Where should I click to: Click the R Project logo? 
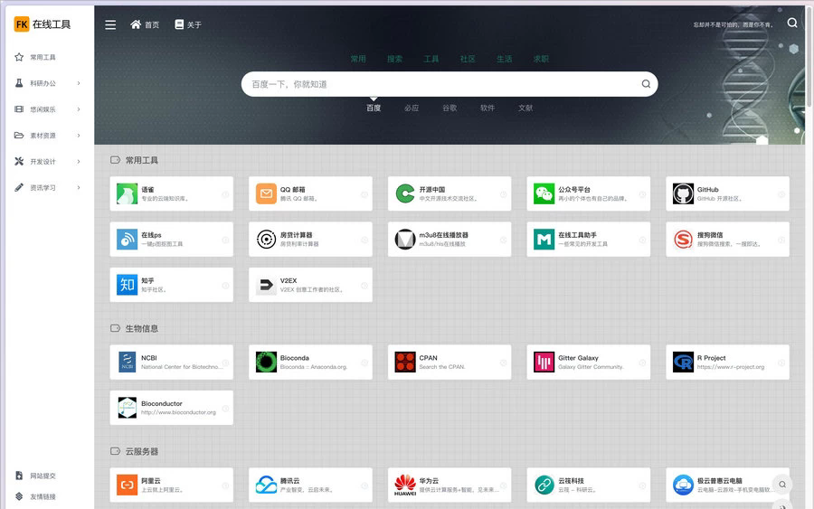[683, 363]
